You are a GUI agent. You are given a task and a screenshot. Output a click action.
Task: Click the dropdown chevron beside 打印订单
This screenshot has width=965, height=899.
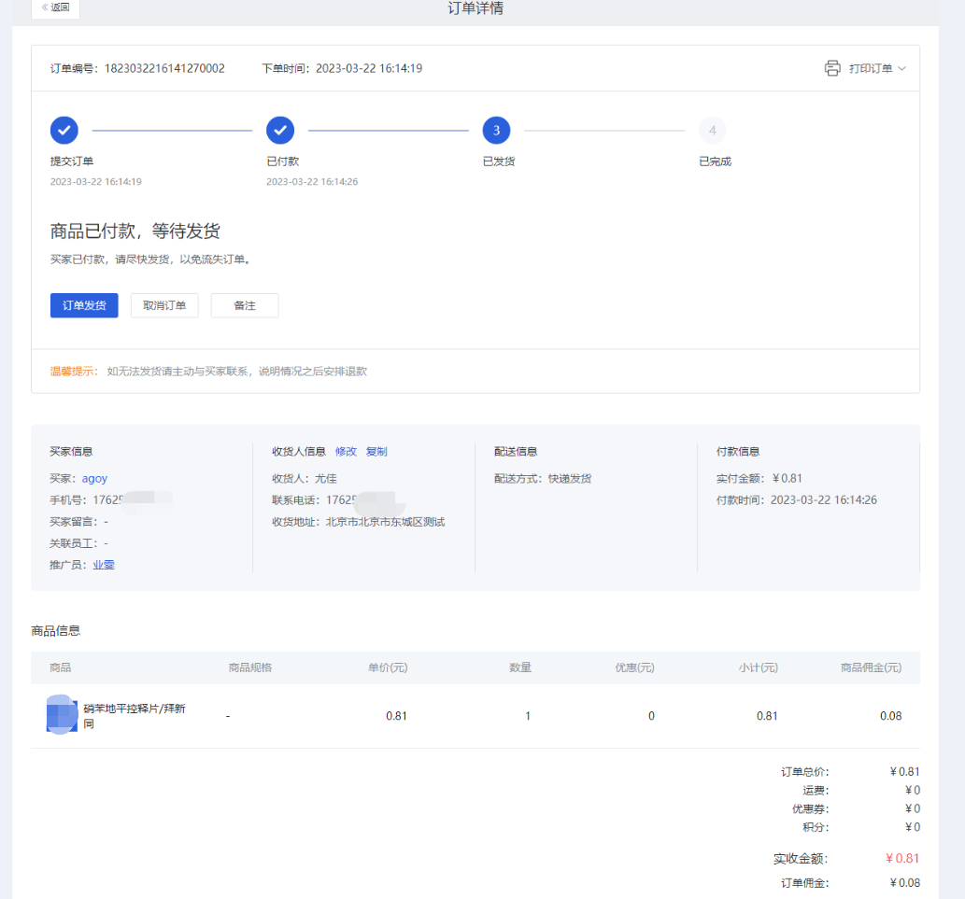click(x=901, y=68)
